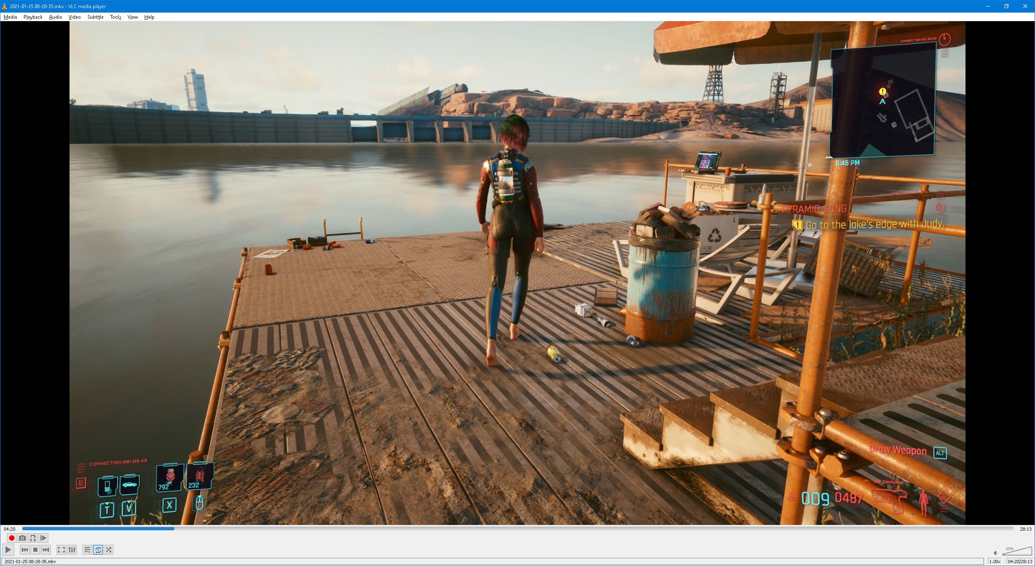
Task: Click the file name in status bar
Action: pos(30,562)
